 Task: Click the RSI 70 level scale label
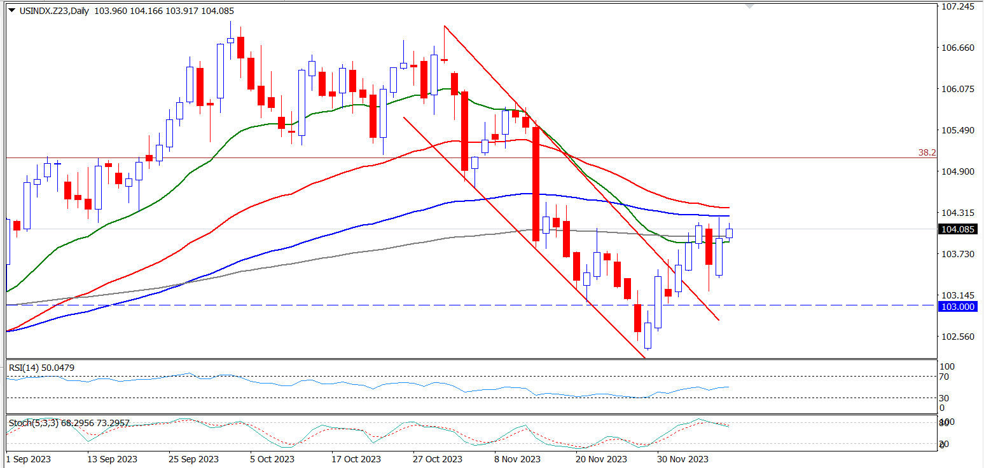point(944,377)
